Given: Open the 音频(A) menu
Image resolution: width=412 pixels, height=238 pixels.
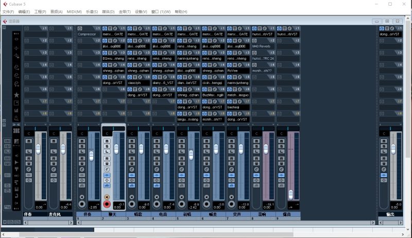Looking at the screenshot, I should pos(56,12).
